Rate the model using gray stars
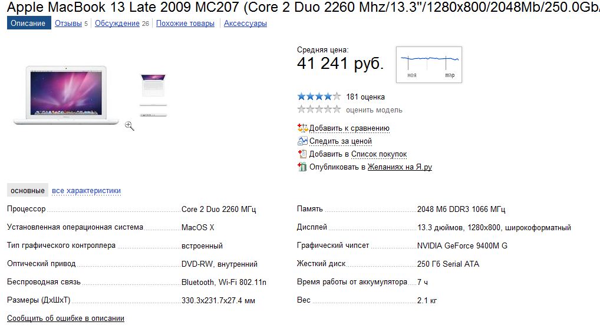This screenshot has height=335, width=600. [x=319, y=110]
